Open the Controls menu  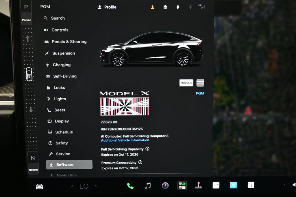tap(56, 30)
